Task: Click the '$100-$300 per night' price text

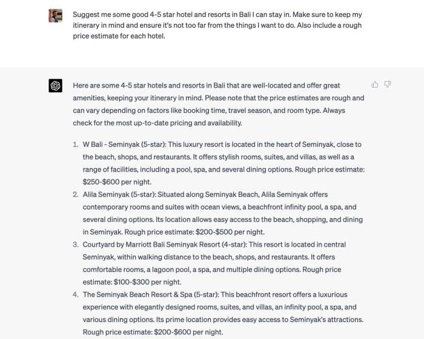Action: [147, 282]
